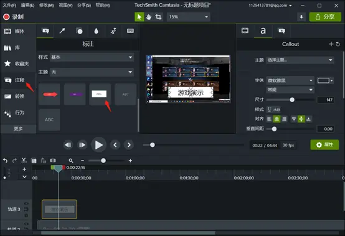Click the download arrow icon beside 分享
Image resolution: width=345 pixels, height=236 pixels.
(301, 17)
